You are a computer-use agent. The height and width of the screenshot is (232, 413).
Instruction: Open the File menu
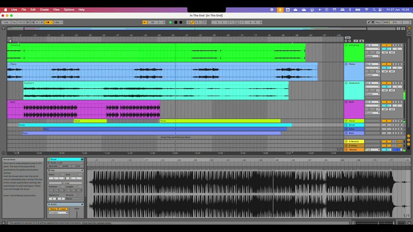click(x=24, y=10)
